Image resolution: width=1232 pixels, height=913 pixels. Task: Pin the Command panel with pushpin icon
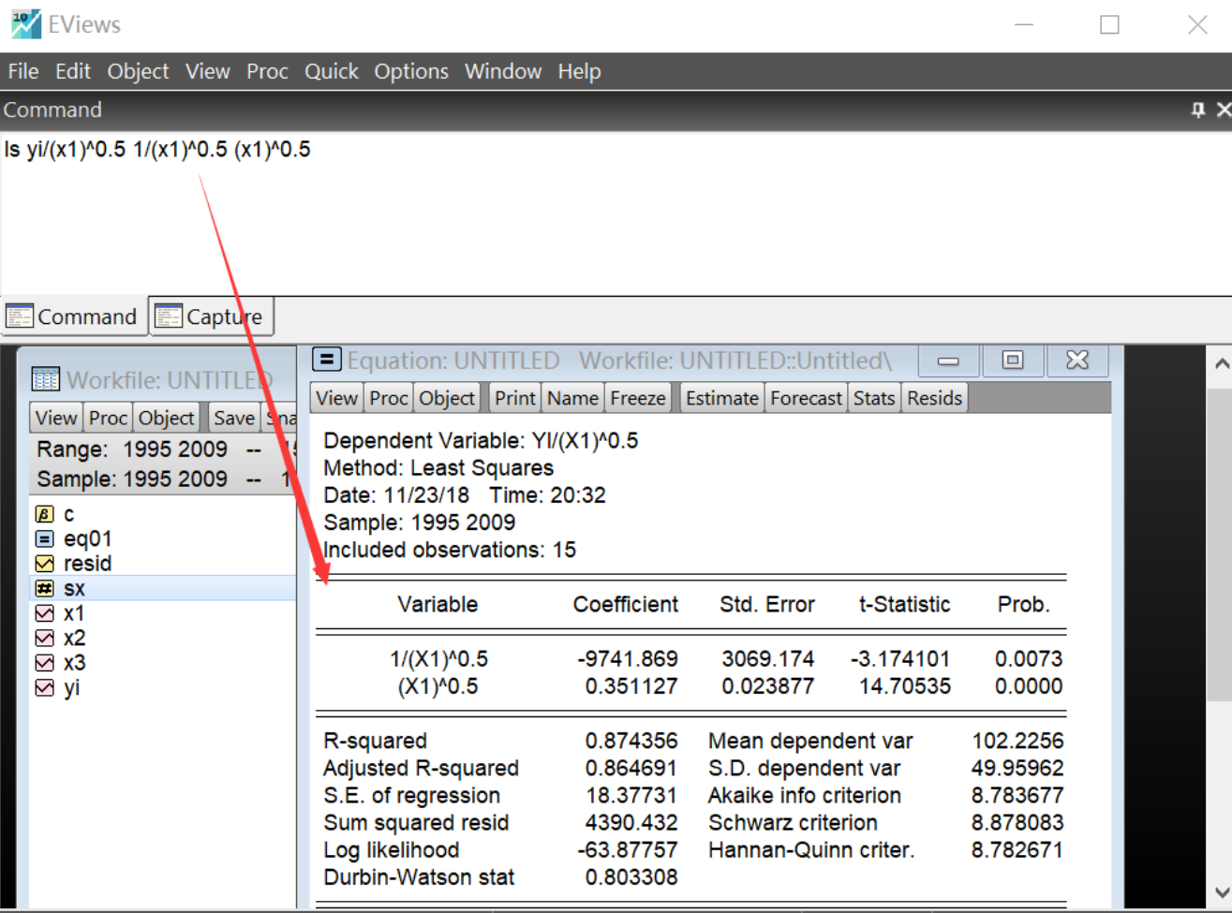click(1197, 110)
